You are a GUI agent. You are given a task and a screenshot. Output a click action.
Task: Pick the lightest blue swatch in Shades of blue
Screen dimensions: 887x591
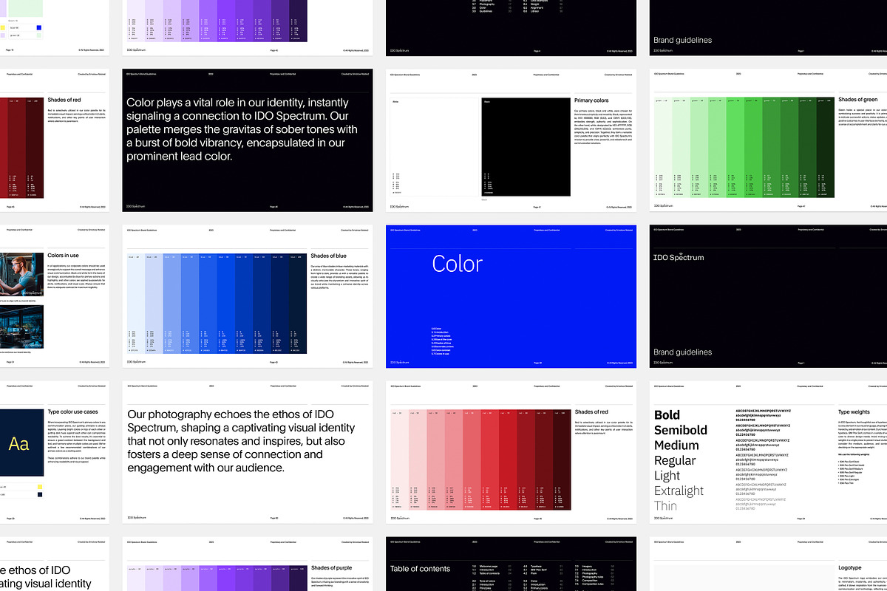(x=137, y=302)
